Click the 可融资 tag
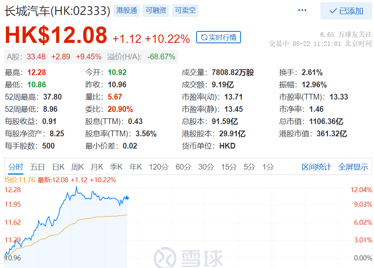 coord(156,10)
